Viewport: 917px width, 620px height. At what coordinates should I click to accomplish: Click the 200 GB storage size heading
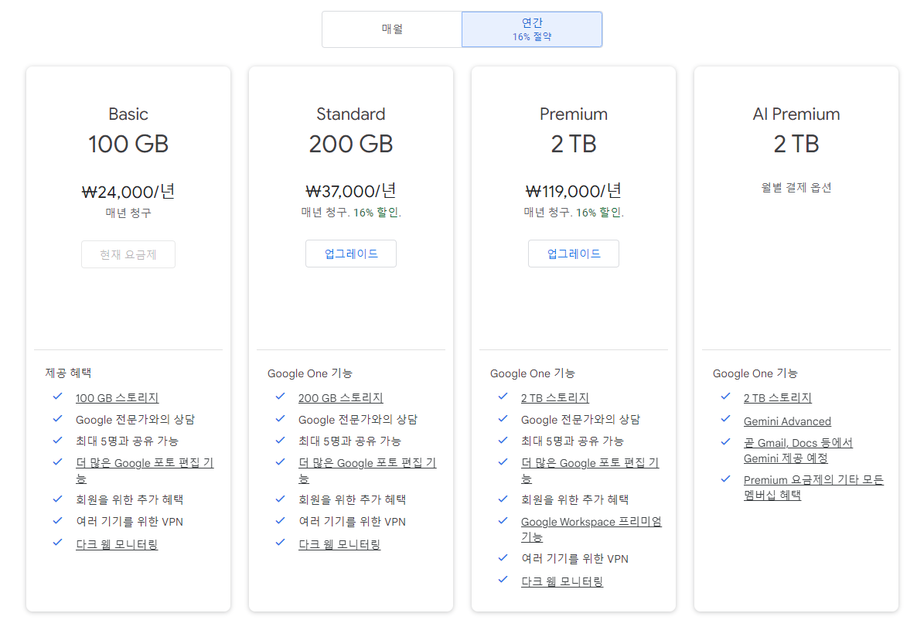[x=351, y=144]
